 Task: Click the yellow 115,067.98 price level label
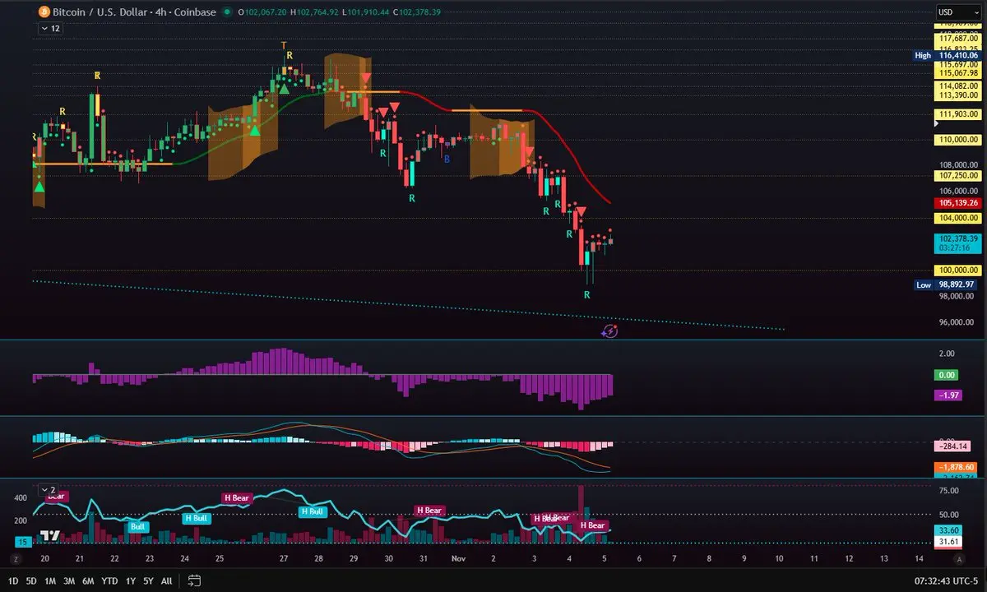coord(958,73)
